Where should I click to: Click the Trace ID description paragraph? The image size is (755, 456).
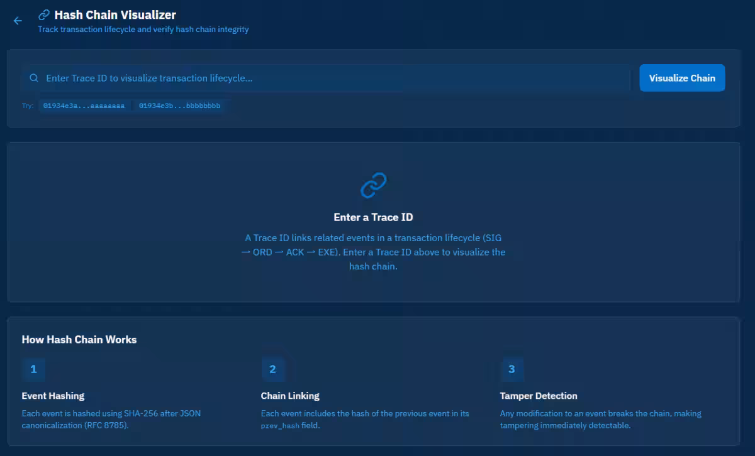coord(373,252)
